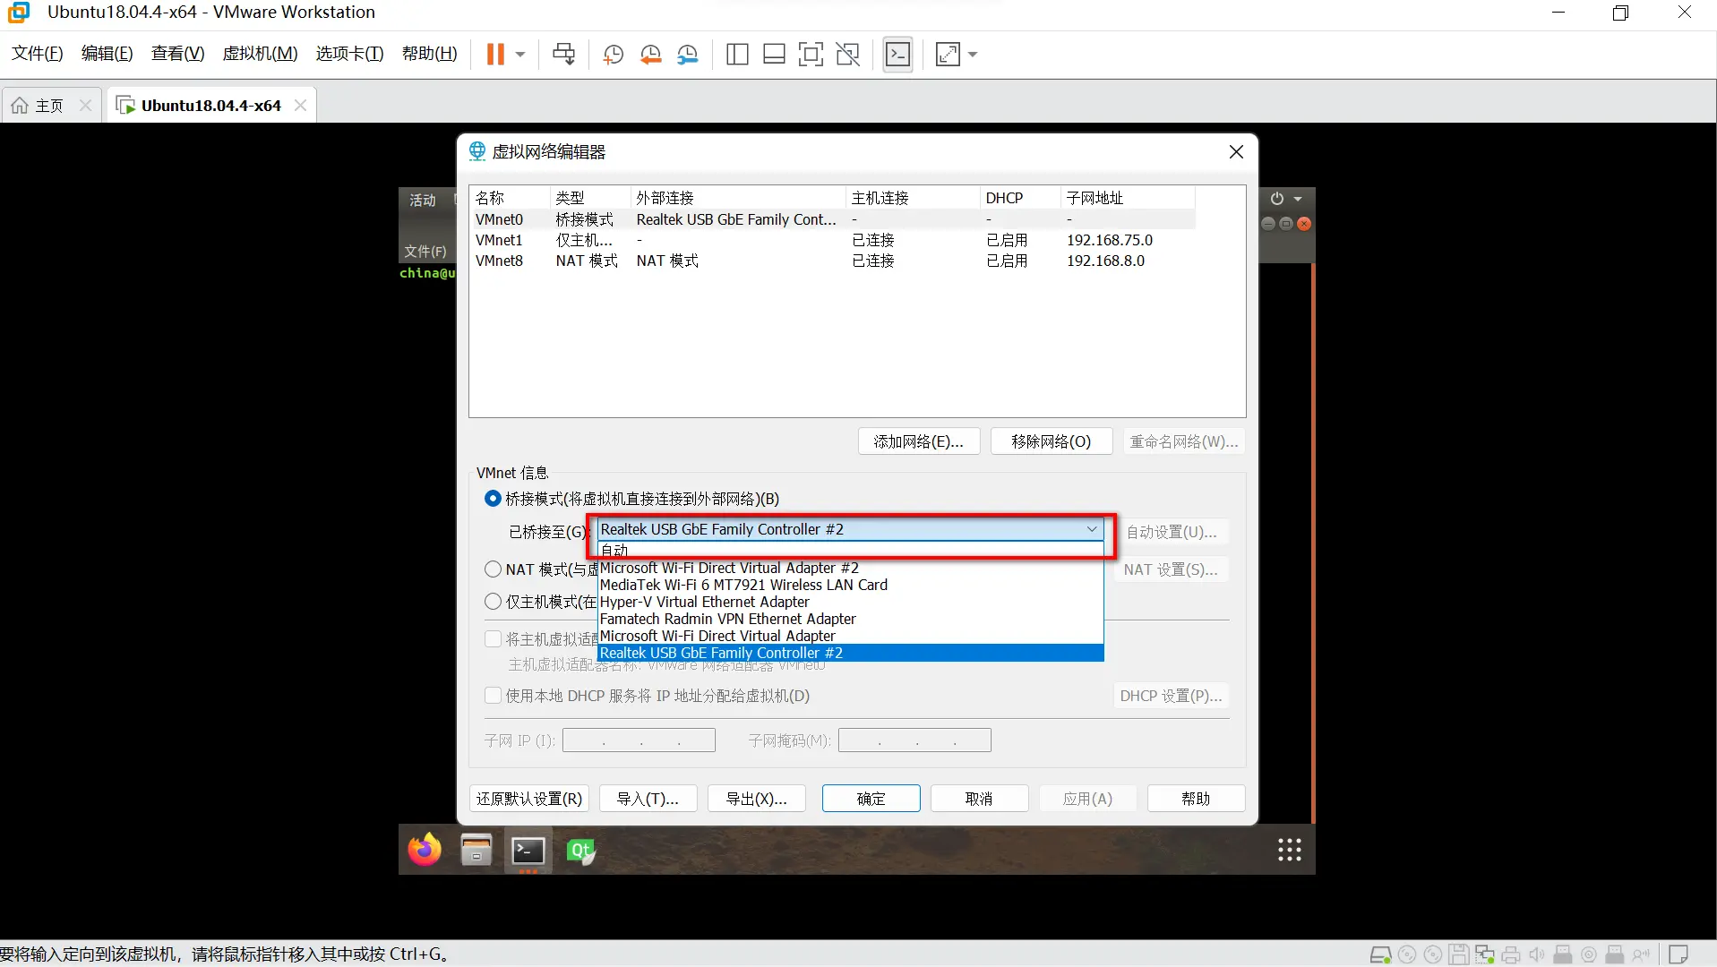
Task: Close the Ubuntu18.04.4-x64 tab
Action: click(301, 106)
